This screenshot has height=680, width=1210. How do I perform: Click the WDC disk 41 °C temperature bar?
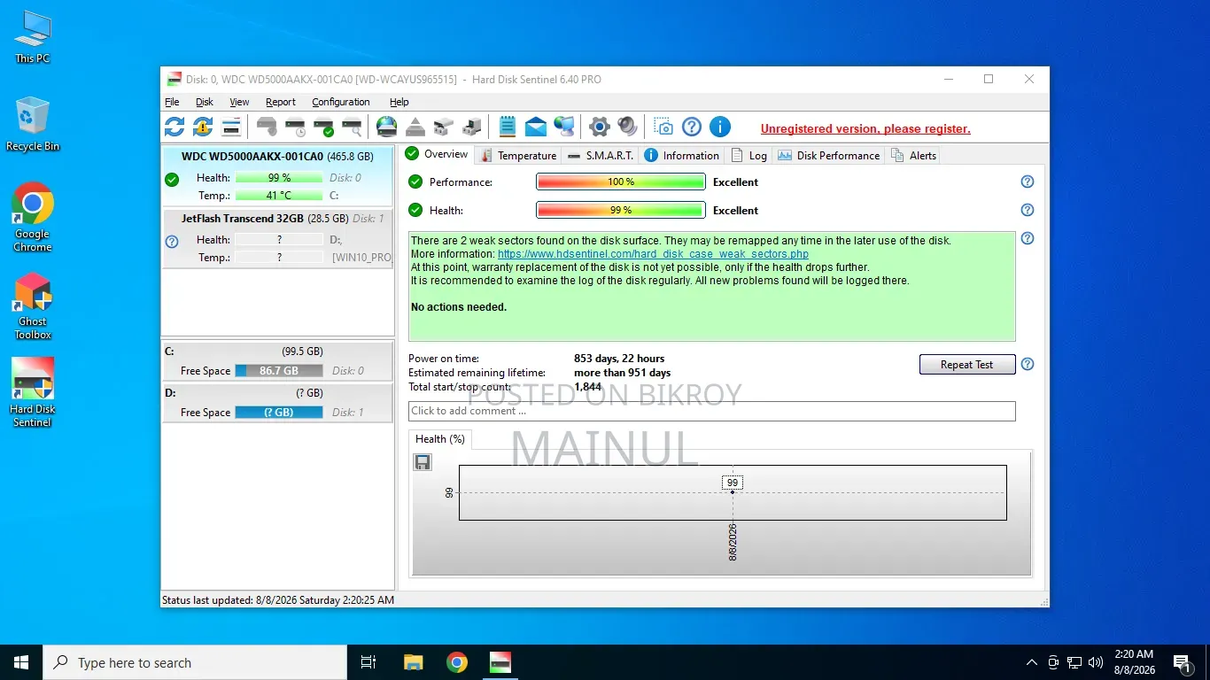click(278, 196)
